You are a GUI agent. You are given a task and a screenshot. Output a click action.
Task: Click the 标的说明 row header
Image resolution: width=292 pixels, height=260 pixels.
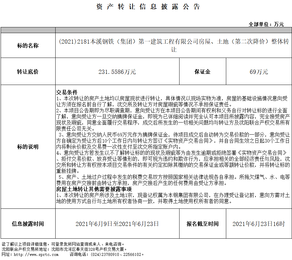tap(28, 147)
